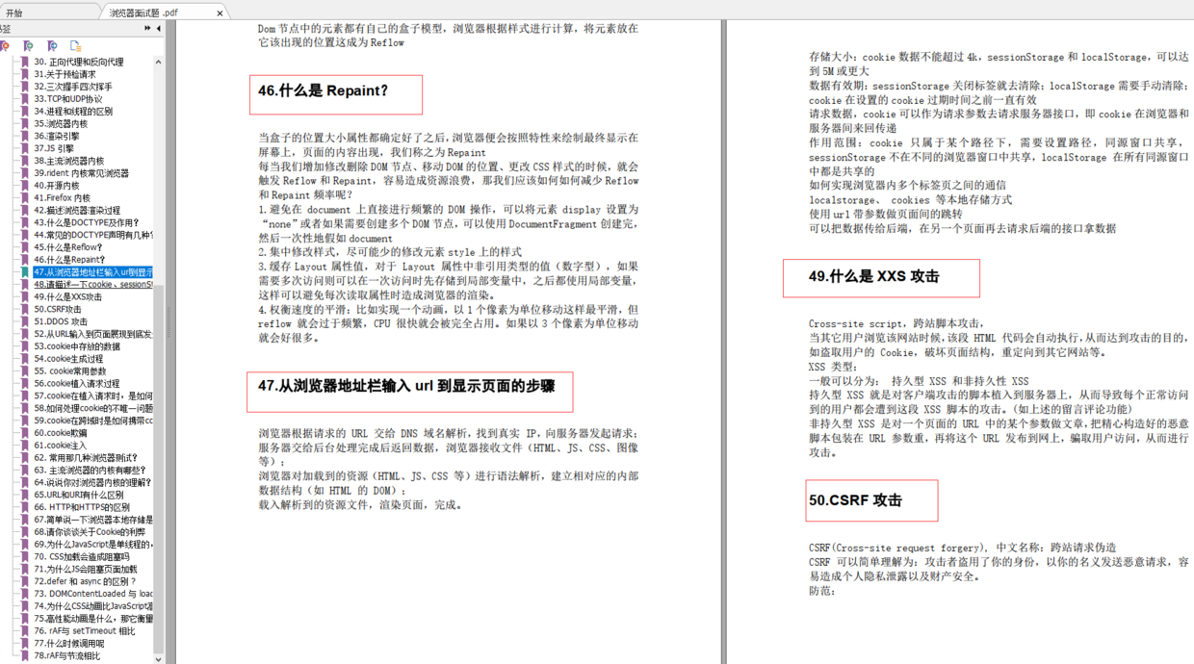
Task: Collapse the bookmark panel with left triangle arrow
Action: coord(159,28)
